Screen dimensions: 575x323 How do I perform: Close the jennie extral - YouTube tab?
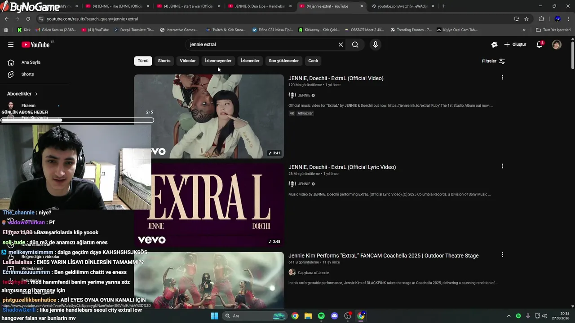click(x=362, y=6)
